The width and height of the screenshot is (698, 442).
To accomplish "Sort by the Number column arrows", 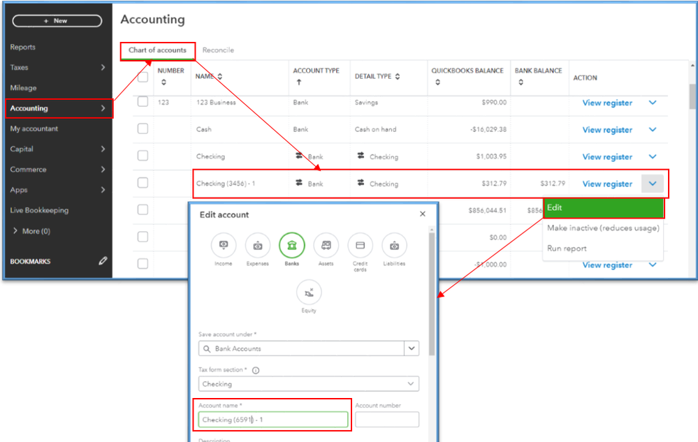I will coord(163,82).
